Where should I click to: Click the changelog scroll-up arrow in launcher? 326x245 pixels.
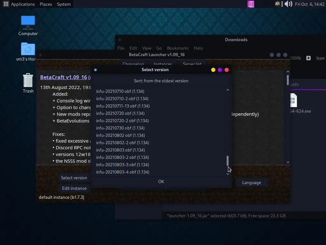click(288, 72)
